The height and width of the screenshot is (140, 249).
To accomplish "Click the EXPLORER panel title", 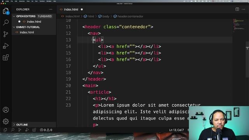I will pyautogui.click(x=23, y=9).
